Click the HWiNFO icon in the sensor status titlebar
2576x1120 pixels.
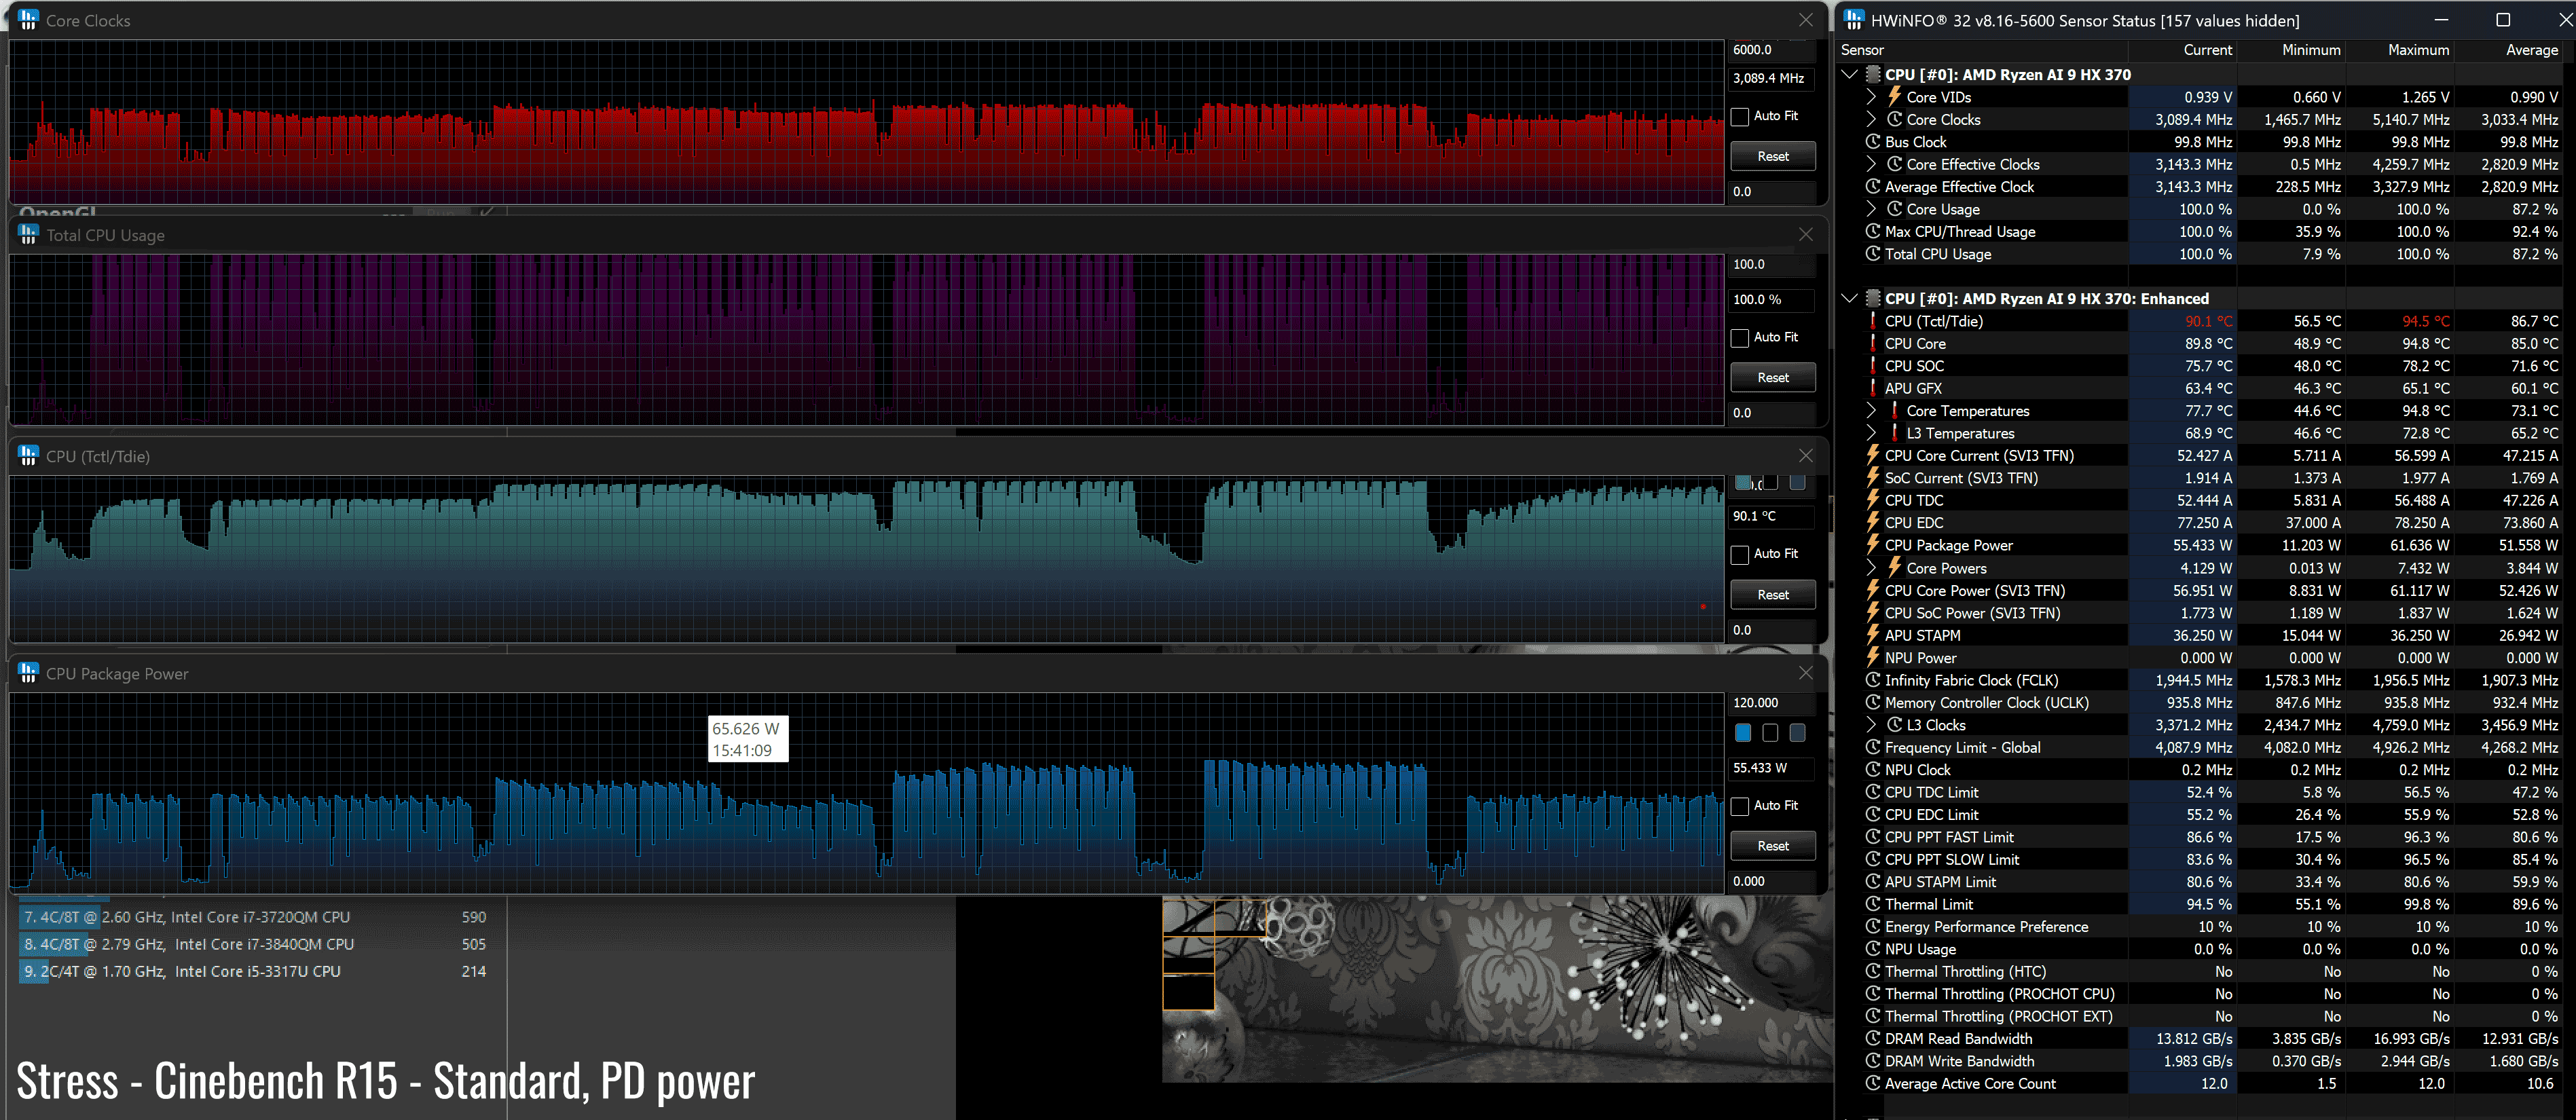[1853, 20]
